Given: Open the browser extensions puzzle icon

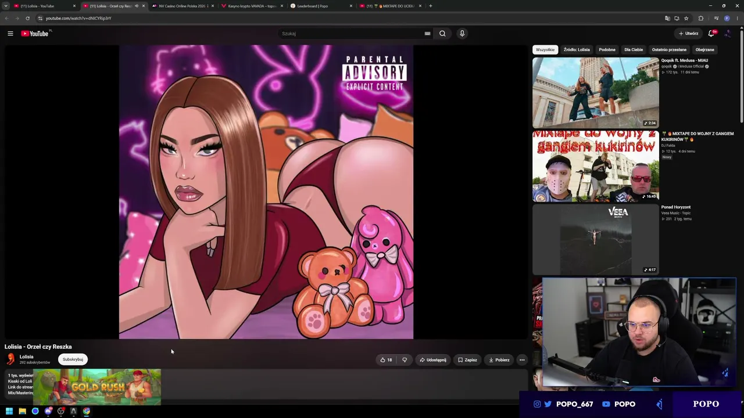Looking at the screenshot, I should 701,18.
